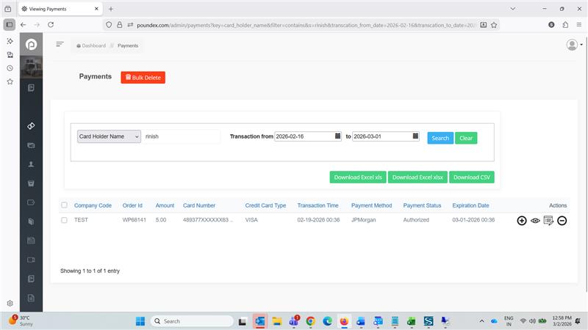Viewport: 588px width, 330px height.
Task: Sort the table by Transaction Time column
Action: pos(318,205)
